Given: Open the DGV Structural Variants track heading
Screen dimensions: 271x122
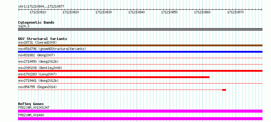Looking at the screenshot, I should [43, 39].
